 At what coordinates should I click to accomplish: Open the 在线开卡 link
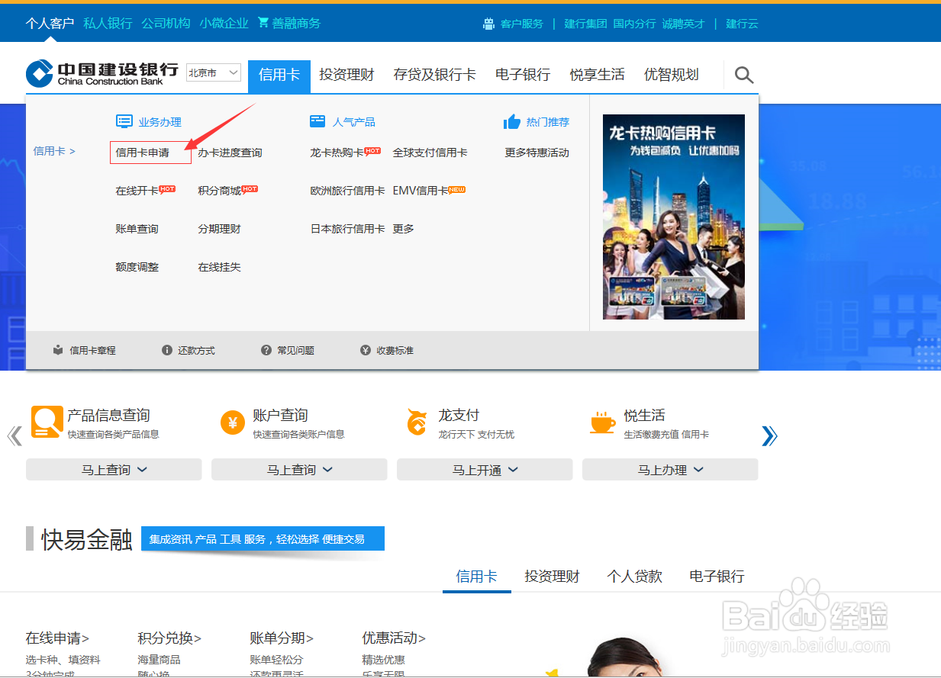(x=137, y=191)
